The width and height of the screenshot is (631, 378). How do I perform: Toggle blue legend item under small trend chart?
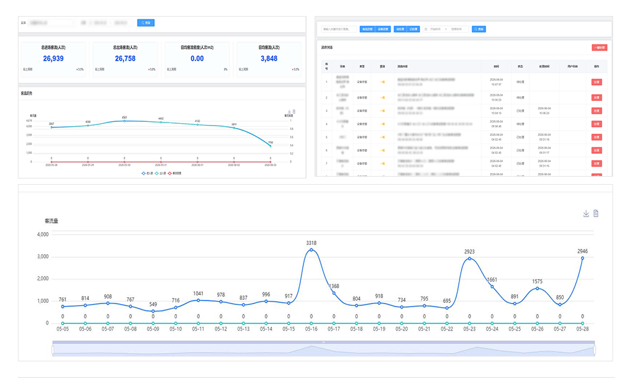point(147,173)
